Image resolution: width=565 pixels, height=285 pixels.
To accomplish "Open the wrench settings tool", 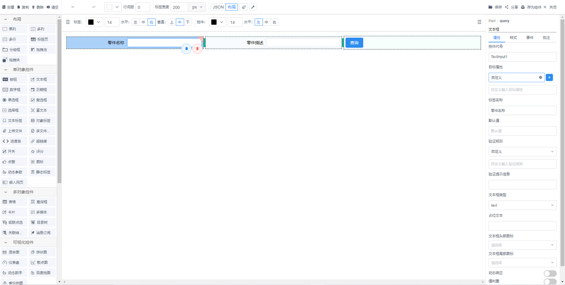I will (253, 7).
